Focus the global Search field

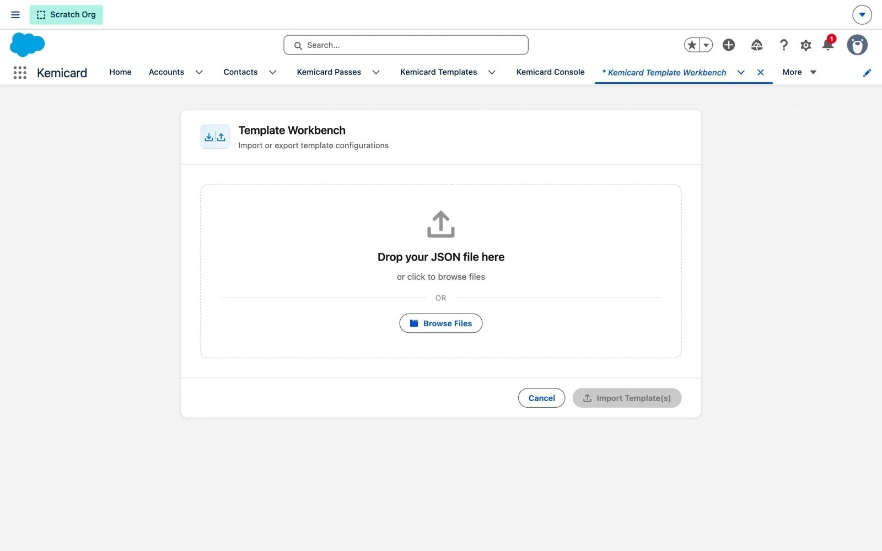click(406, 45)
